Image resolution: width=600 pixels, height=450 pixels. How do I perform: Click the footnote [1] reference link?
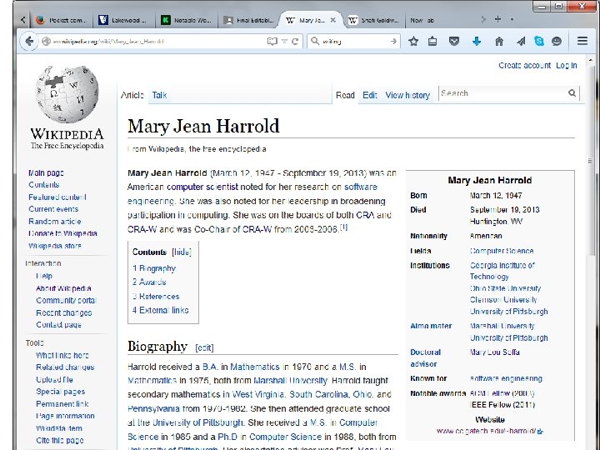tap(343, 227)
